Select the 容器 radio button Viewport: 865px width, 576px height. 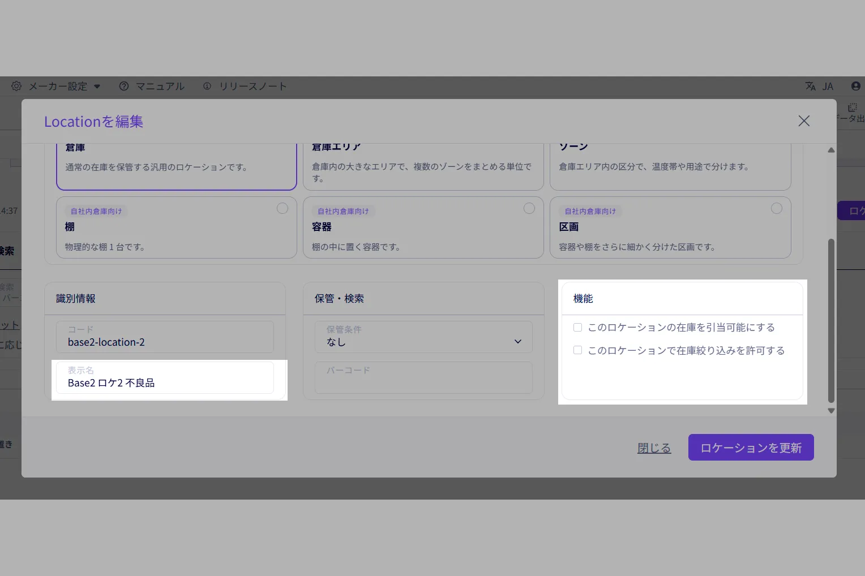coord(529,208)
